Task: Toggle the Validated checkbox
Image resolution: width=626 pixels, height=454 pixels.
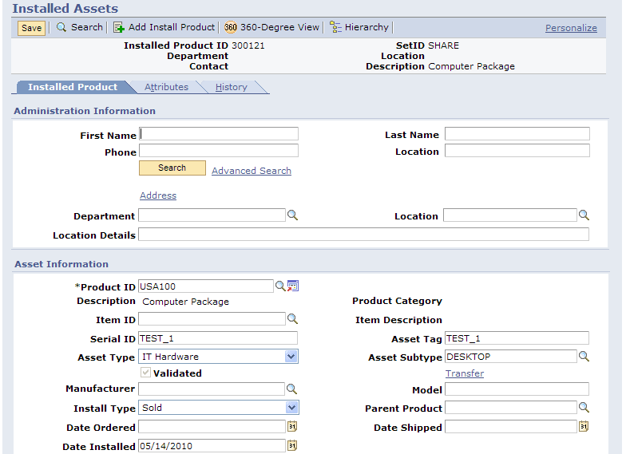Action: pyautogui.click(x=145, y=373)
